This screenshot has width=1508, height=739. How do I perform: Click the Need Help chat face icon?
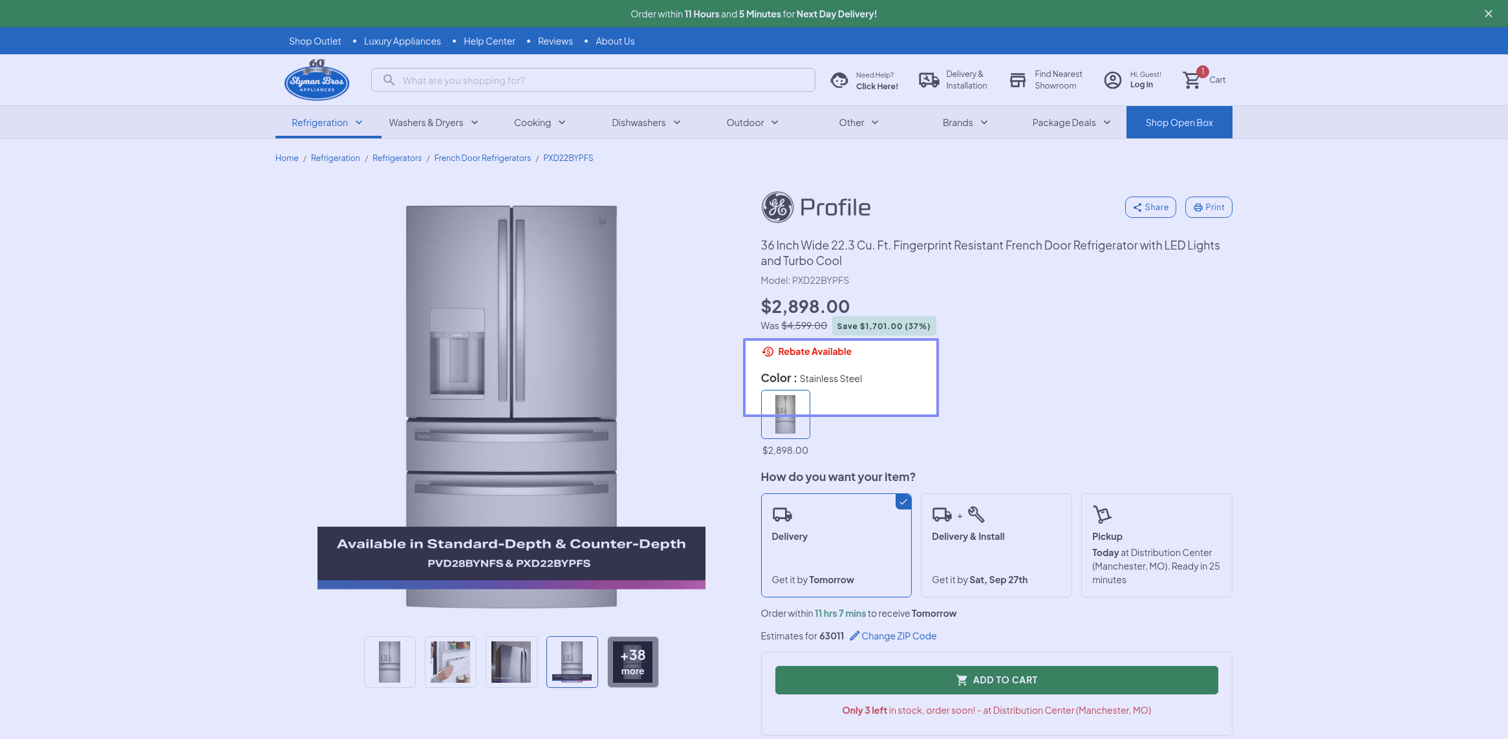[839, 80]
